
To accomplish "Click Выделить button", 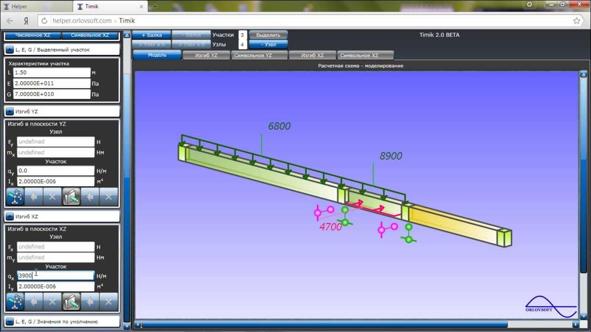I will coord(268,35).
